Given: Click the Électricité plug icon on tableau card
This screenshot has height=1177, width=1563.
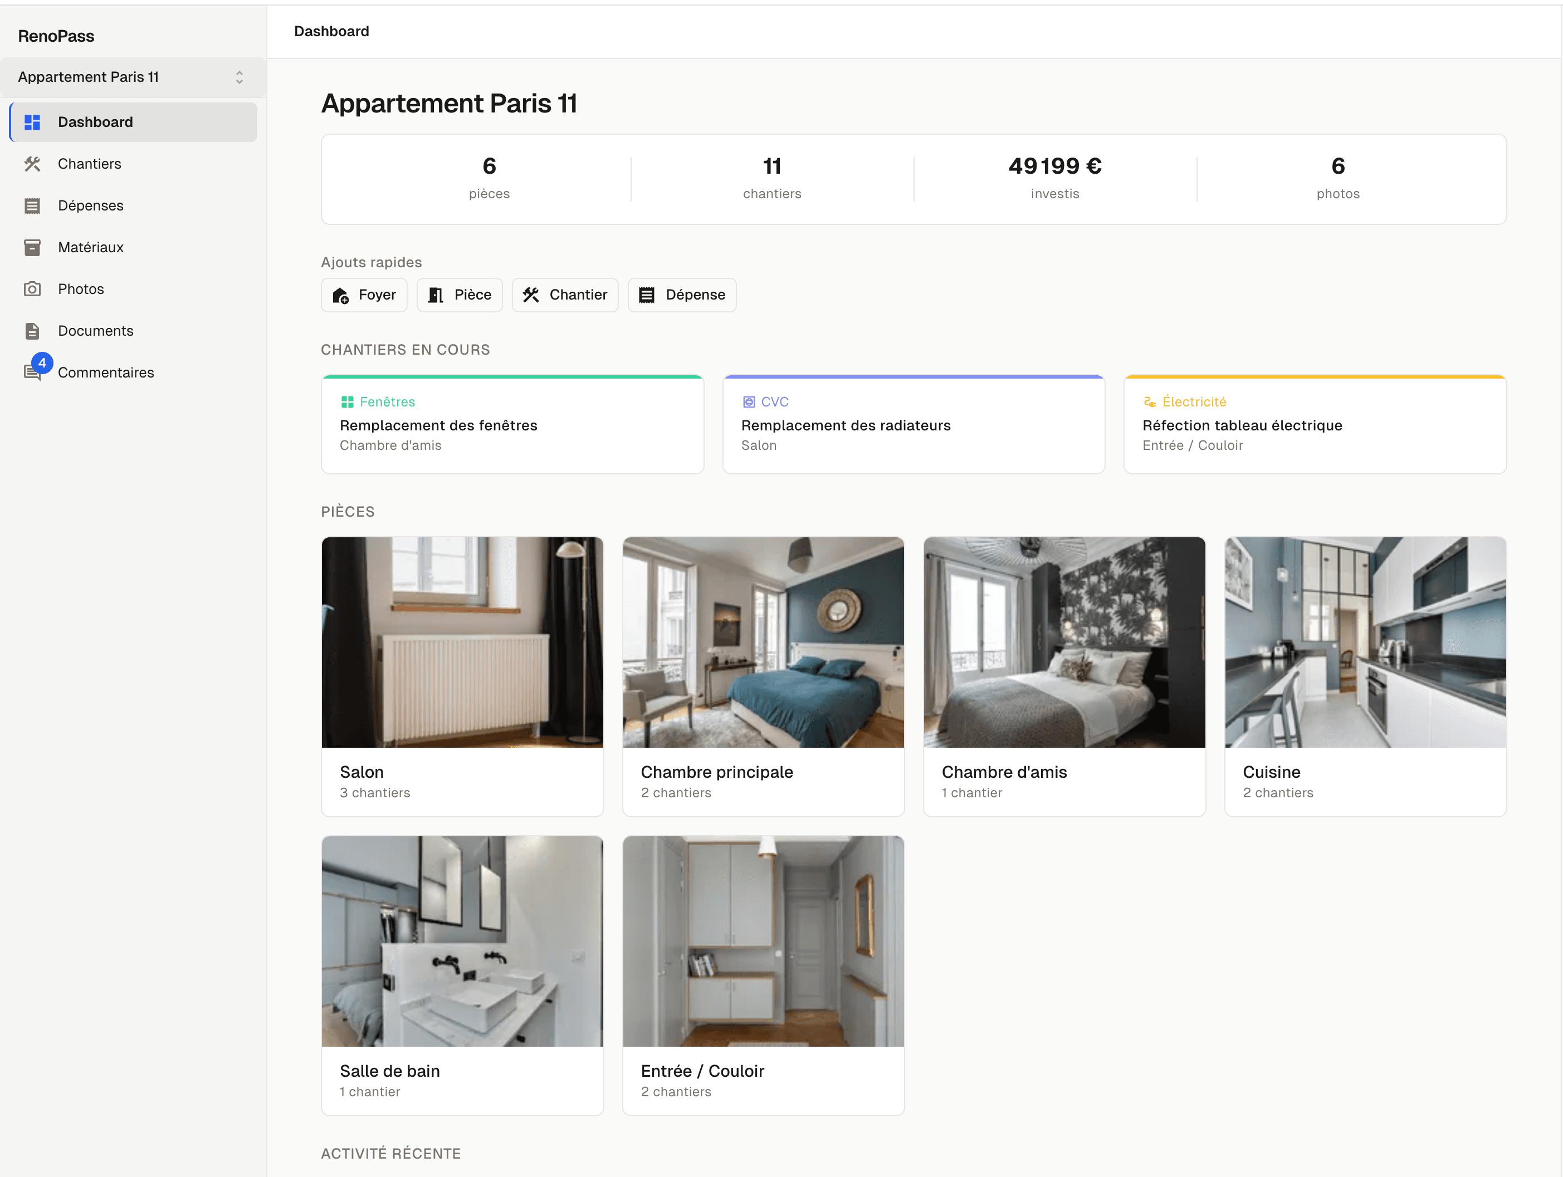Looking at the screenshot, I should pos(1150,402).
